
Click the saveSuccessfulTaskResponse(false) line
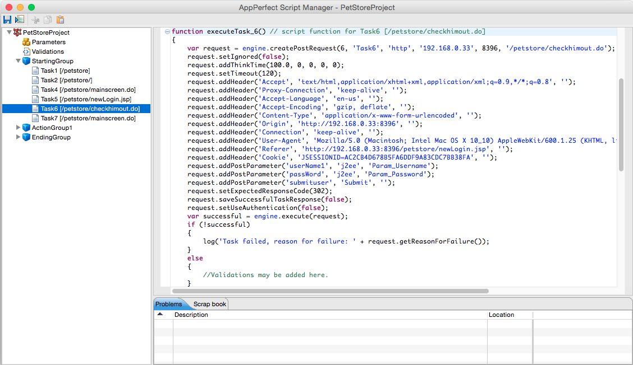(270, 199)
